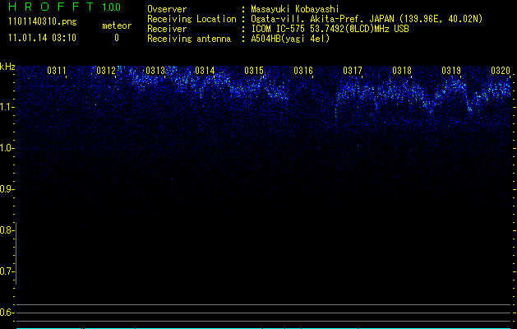The height and width of the screenshot is (329, 517).
Task: Click the kHz axis unit label
Action: tap(7, 67)
